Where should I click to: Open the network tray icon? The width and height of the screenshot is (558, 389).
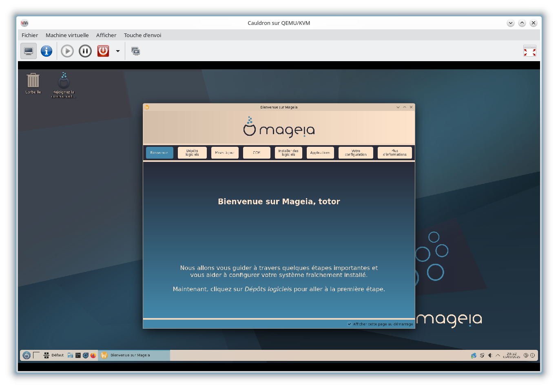[x=482, y=355]
